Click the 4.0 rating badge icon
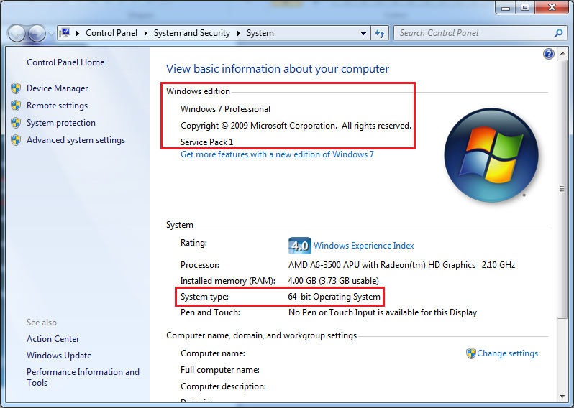Viewport: 574px width, 408px height. point(299,246)
